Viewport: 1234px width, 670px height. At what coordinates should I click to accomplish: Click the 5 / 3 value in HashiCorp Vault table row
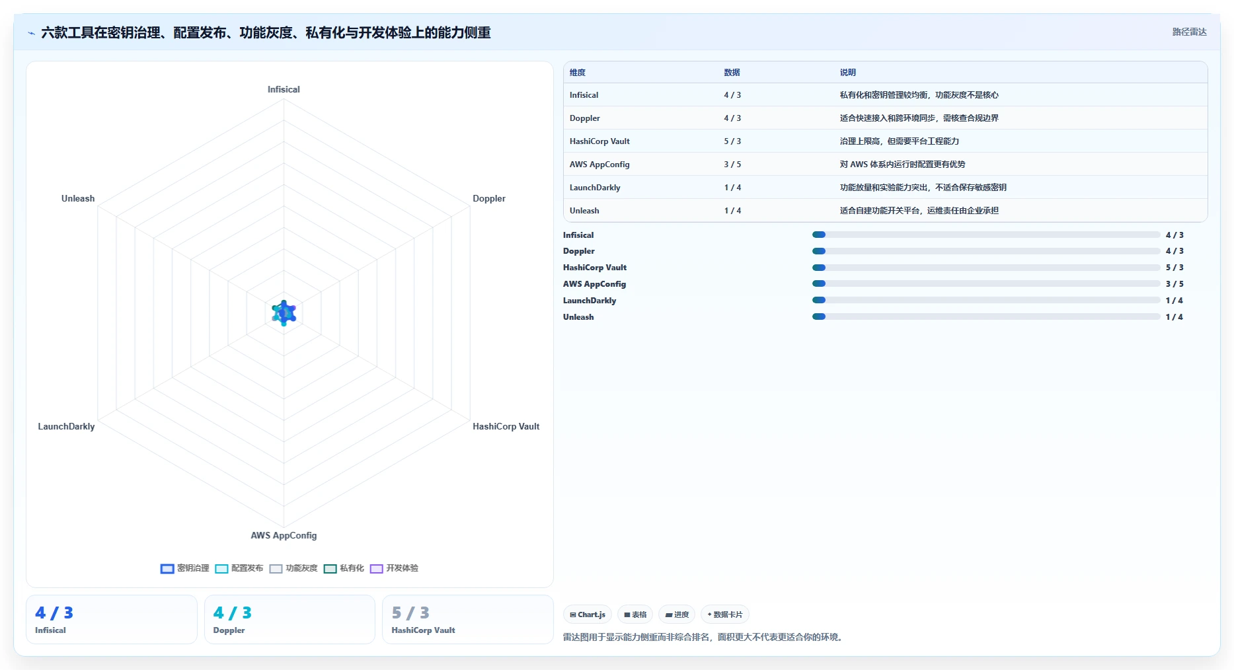(x=732, y=141)
